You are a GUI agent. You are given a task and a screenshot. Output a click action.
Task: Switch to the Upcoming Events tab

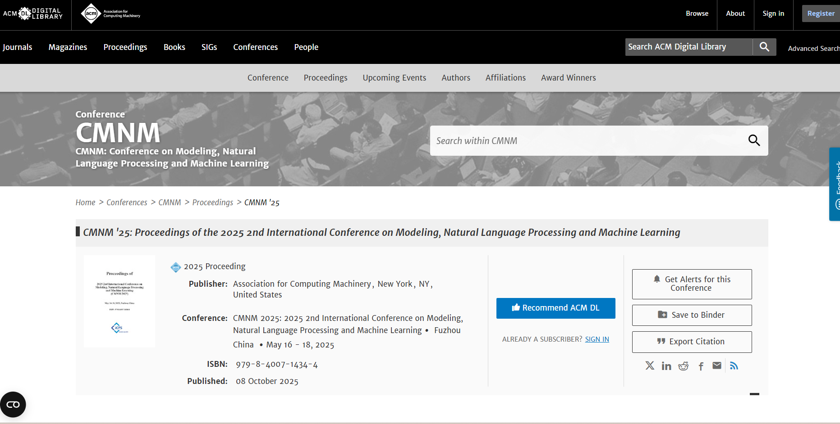click(394, 78)
